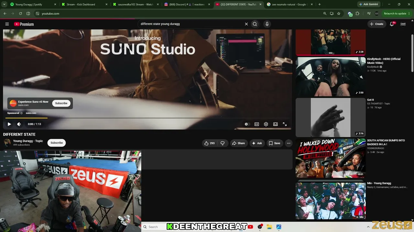414x232 pixels.
Task: Subscribe to Suno in the ad overlay
Action: (61, 103)
